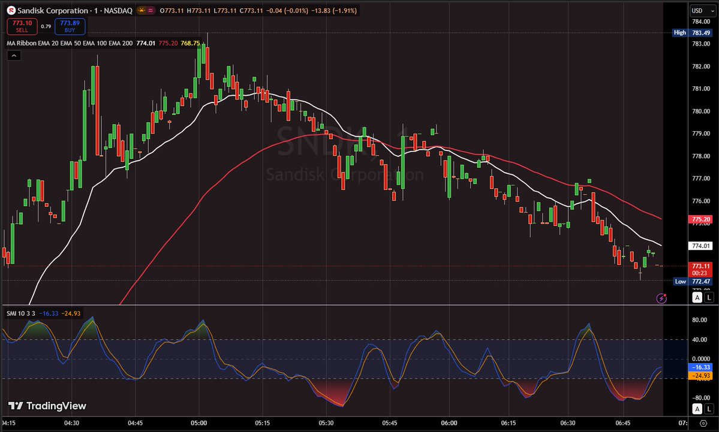Click the H773.11 high value
Screen dimensions: 719x432
click(199, 11)
